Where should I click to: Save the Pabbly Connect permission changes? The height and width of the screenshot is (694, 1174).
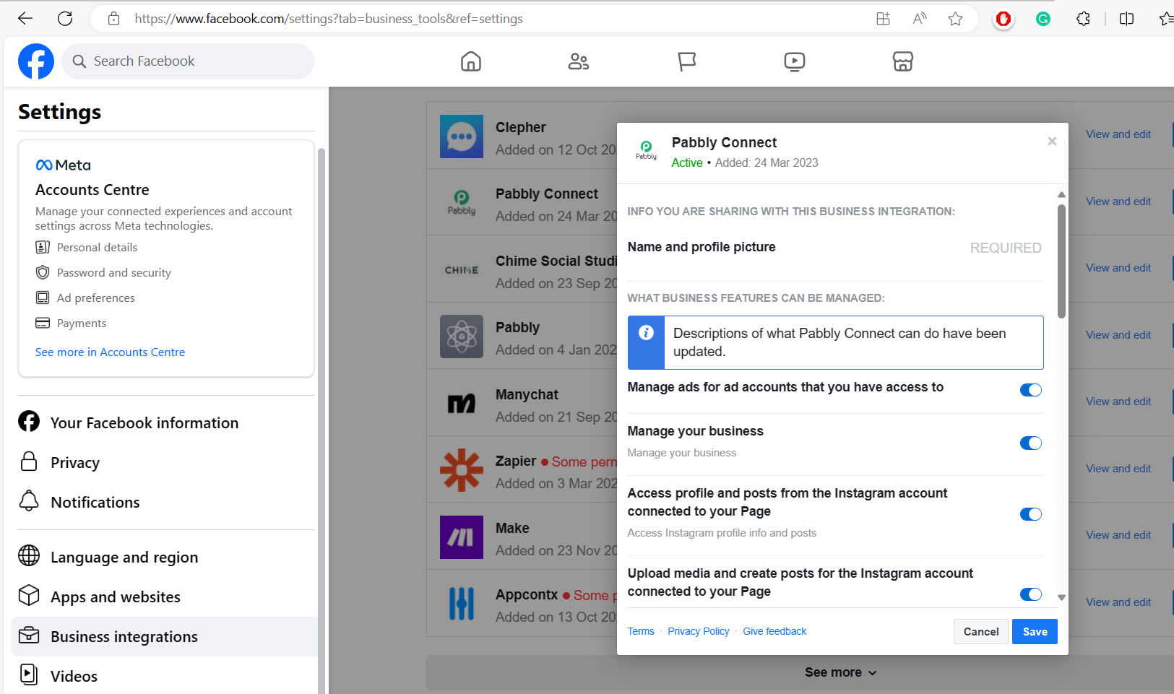[x=1035, y=632]
